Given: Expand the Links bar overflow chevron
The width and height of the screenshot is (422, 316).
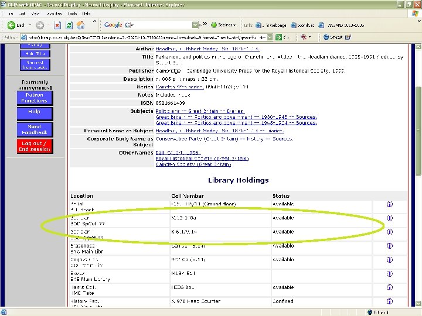Looking at the screenshot, I should click(x=418, y=21).
